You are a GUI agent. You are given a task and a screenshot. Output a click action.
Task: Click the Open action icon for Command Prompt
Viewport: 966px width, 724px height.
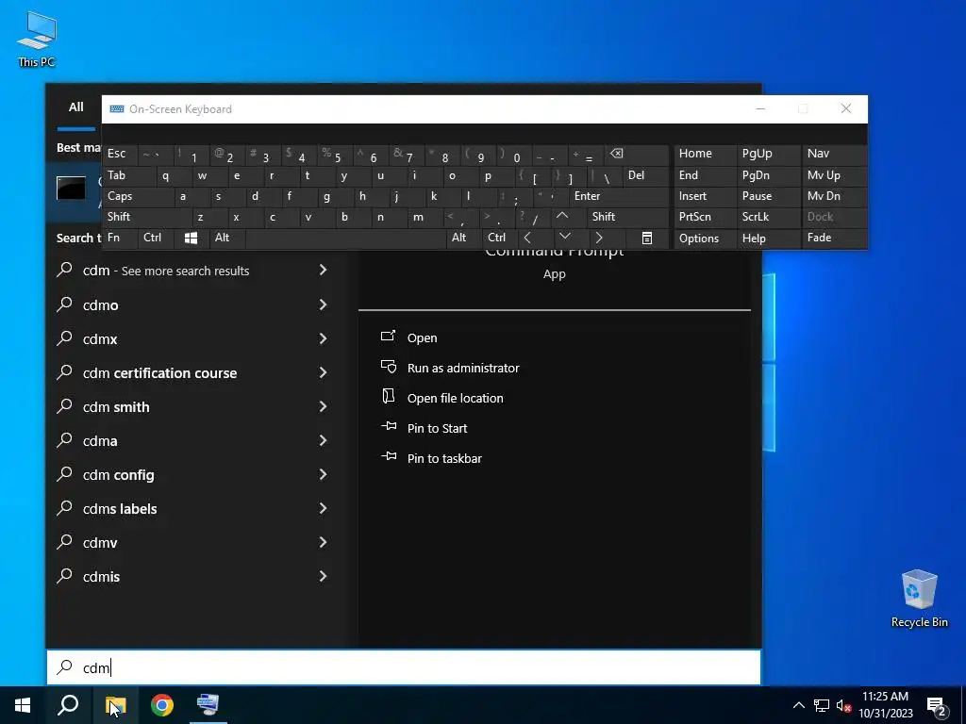point(388,337)
